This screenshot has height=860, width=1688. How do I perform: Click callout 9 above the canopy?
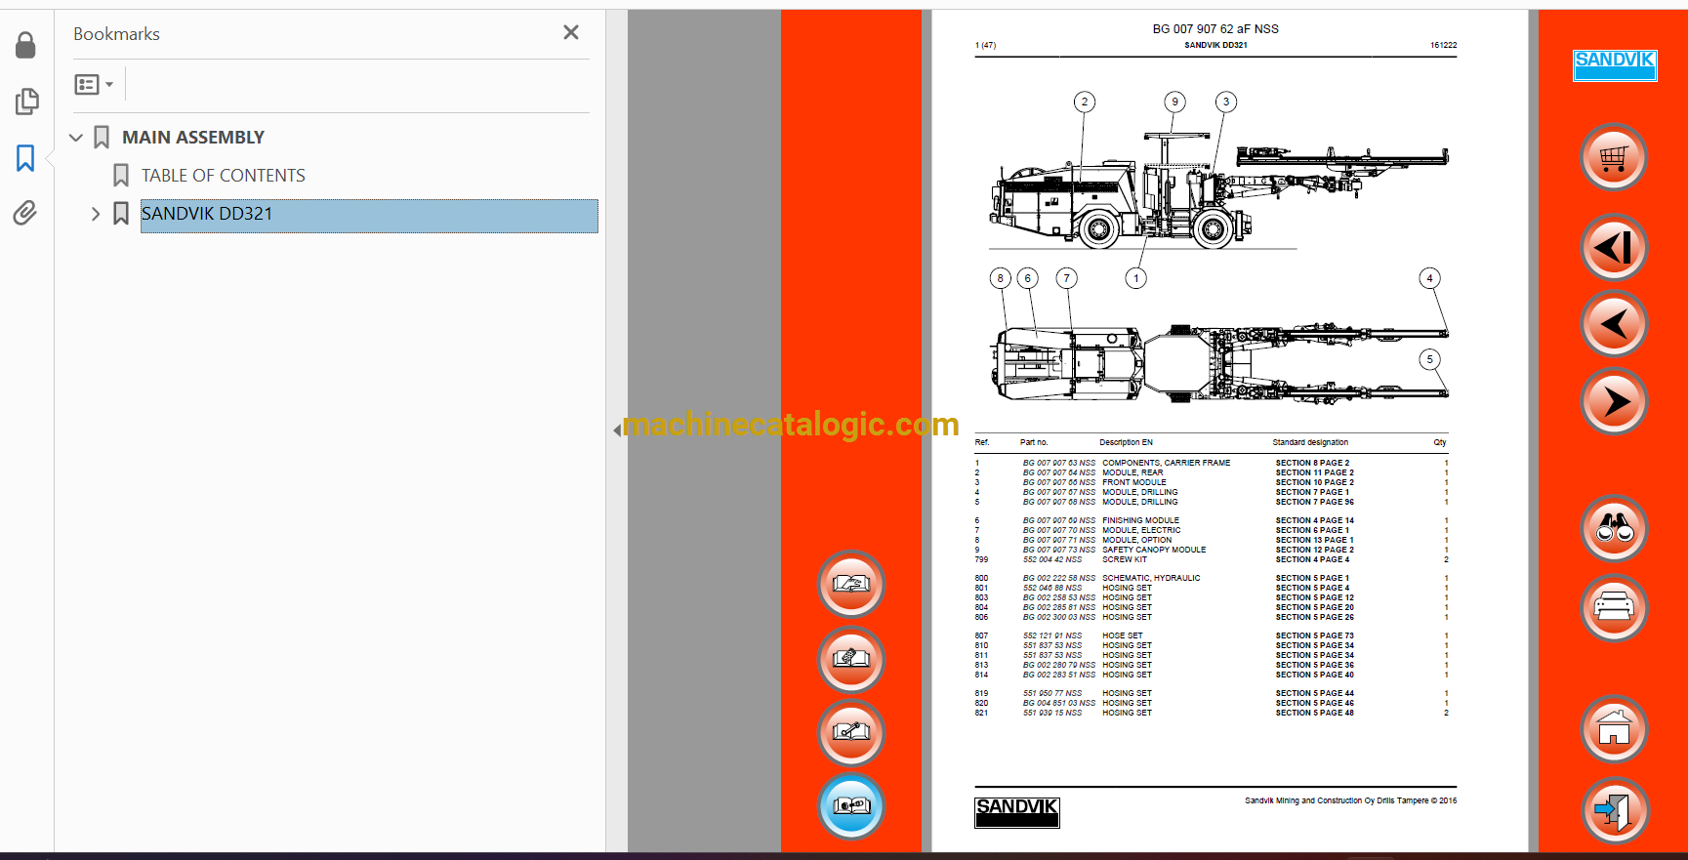[x=1175, y=102]
